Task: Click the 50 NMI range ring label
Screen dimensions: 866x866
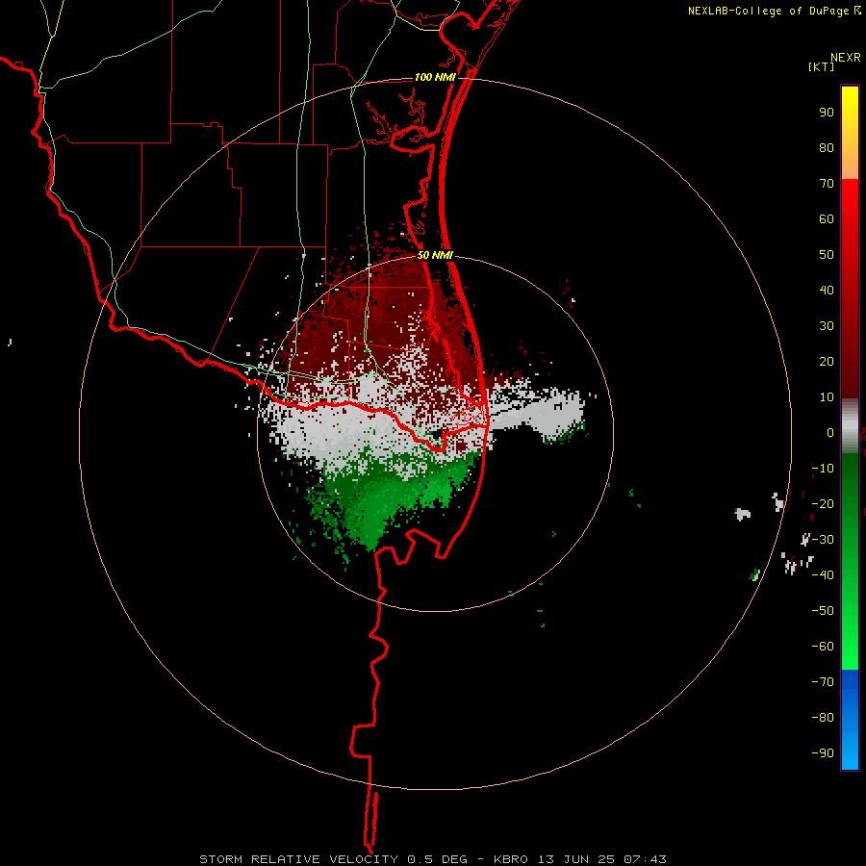Action: point(435,255)
